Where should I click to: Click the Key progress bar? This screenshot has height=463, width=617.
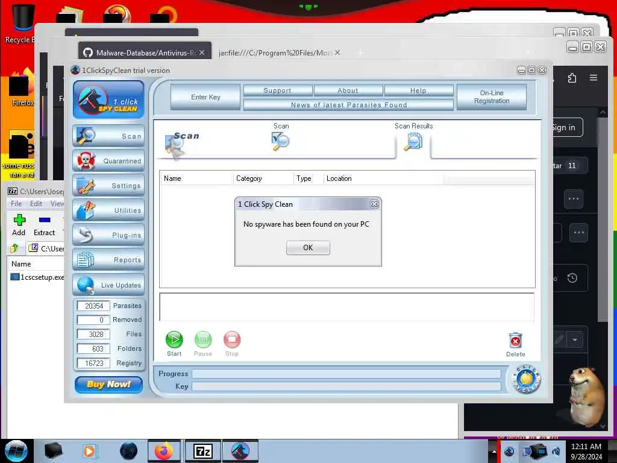point(346,386)
